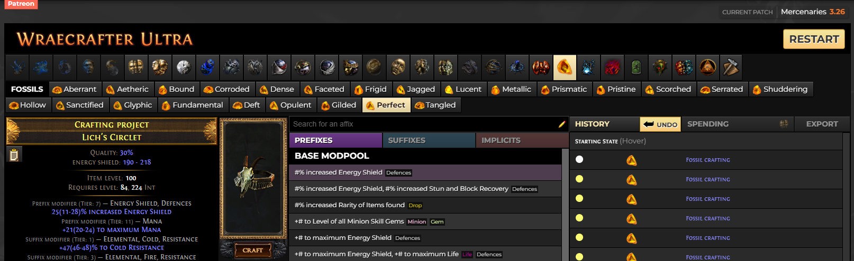
Task: Open the glowing blue Essence crafting icon
Action: (588, 67)
